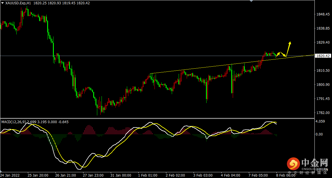Click the 1848.45 price axis label
Viewport: 332px width, 178px height.
(323, 14)
